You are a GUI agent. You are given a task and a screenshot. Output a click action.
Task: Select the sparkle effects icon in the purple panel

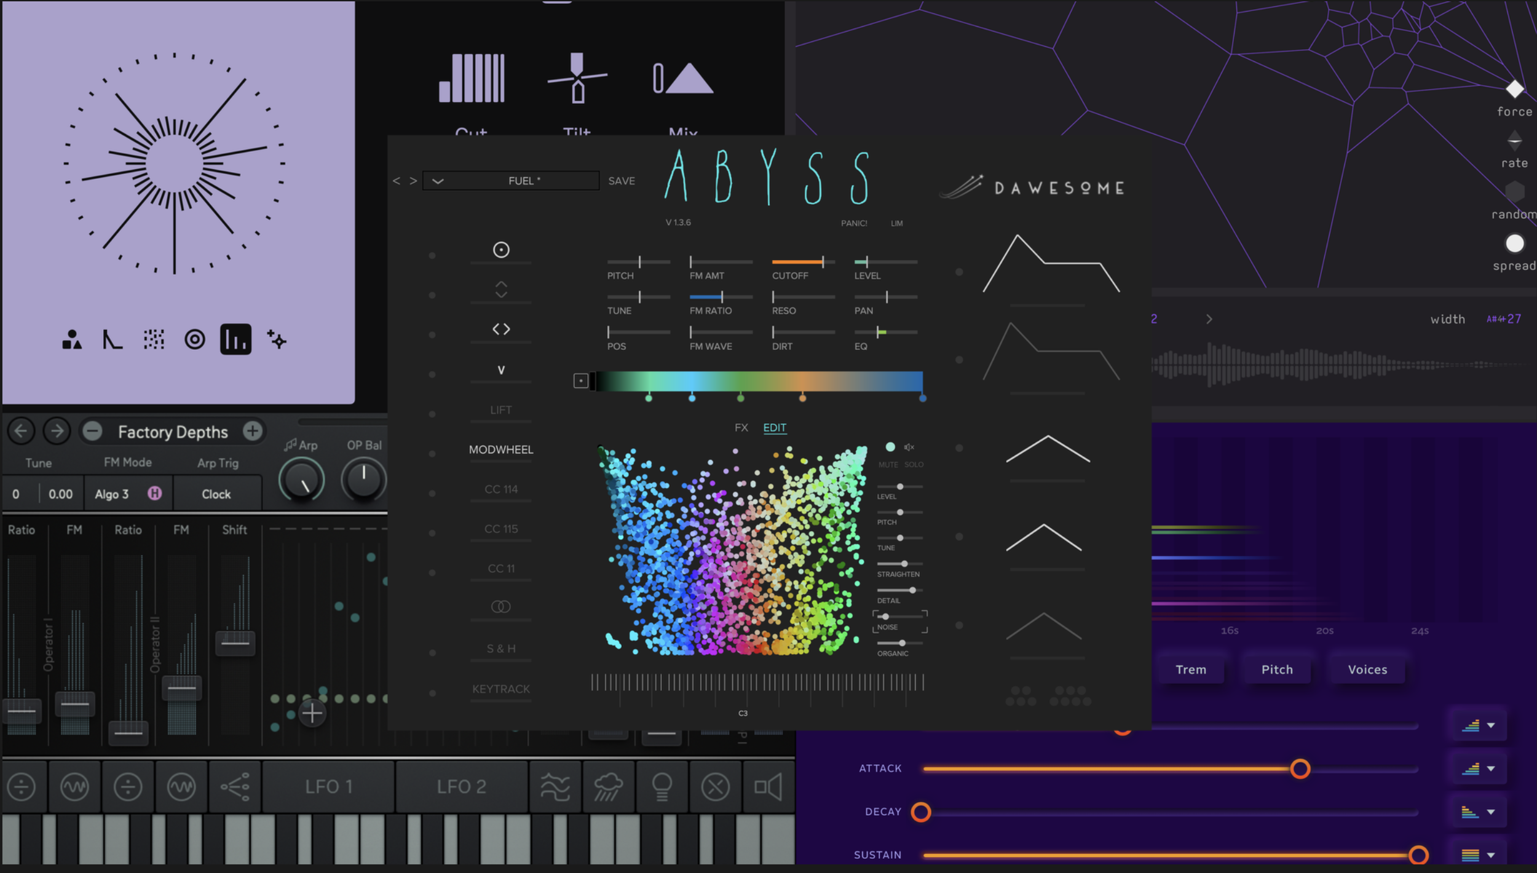coord(277,339)
